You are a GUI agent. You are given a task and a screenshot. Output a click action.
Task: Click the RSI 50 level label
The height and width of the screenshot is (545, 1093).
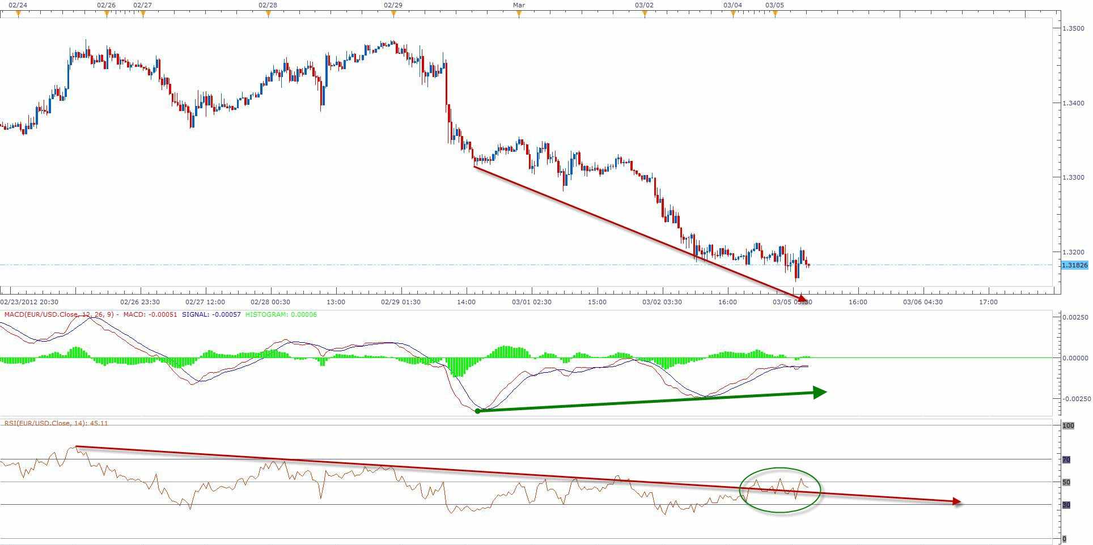pos(1066,482)
